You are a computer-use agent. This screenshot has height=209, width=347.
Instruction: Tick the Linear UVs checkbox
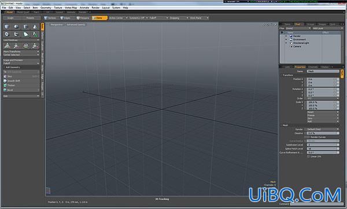[308, 156]
